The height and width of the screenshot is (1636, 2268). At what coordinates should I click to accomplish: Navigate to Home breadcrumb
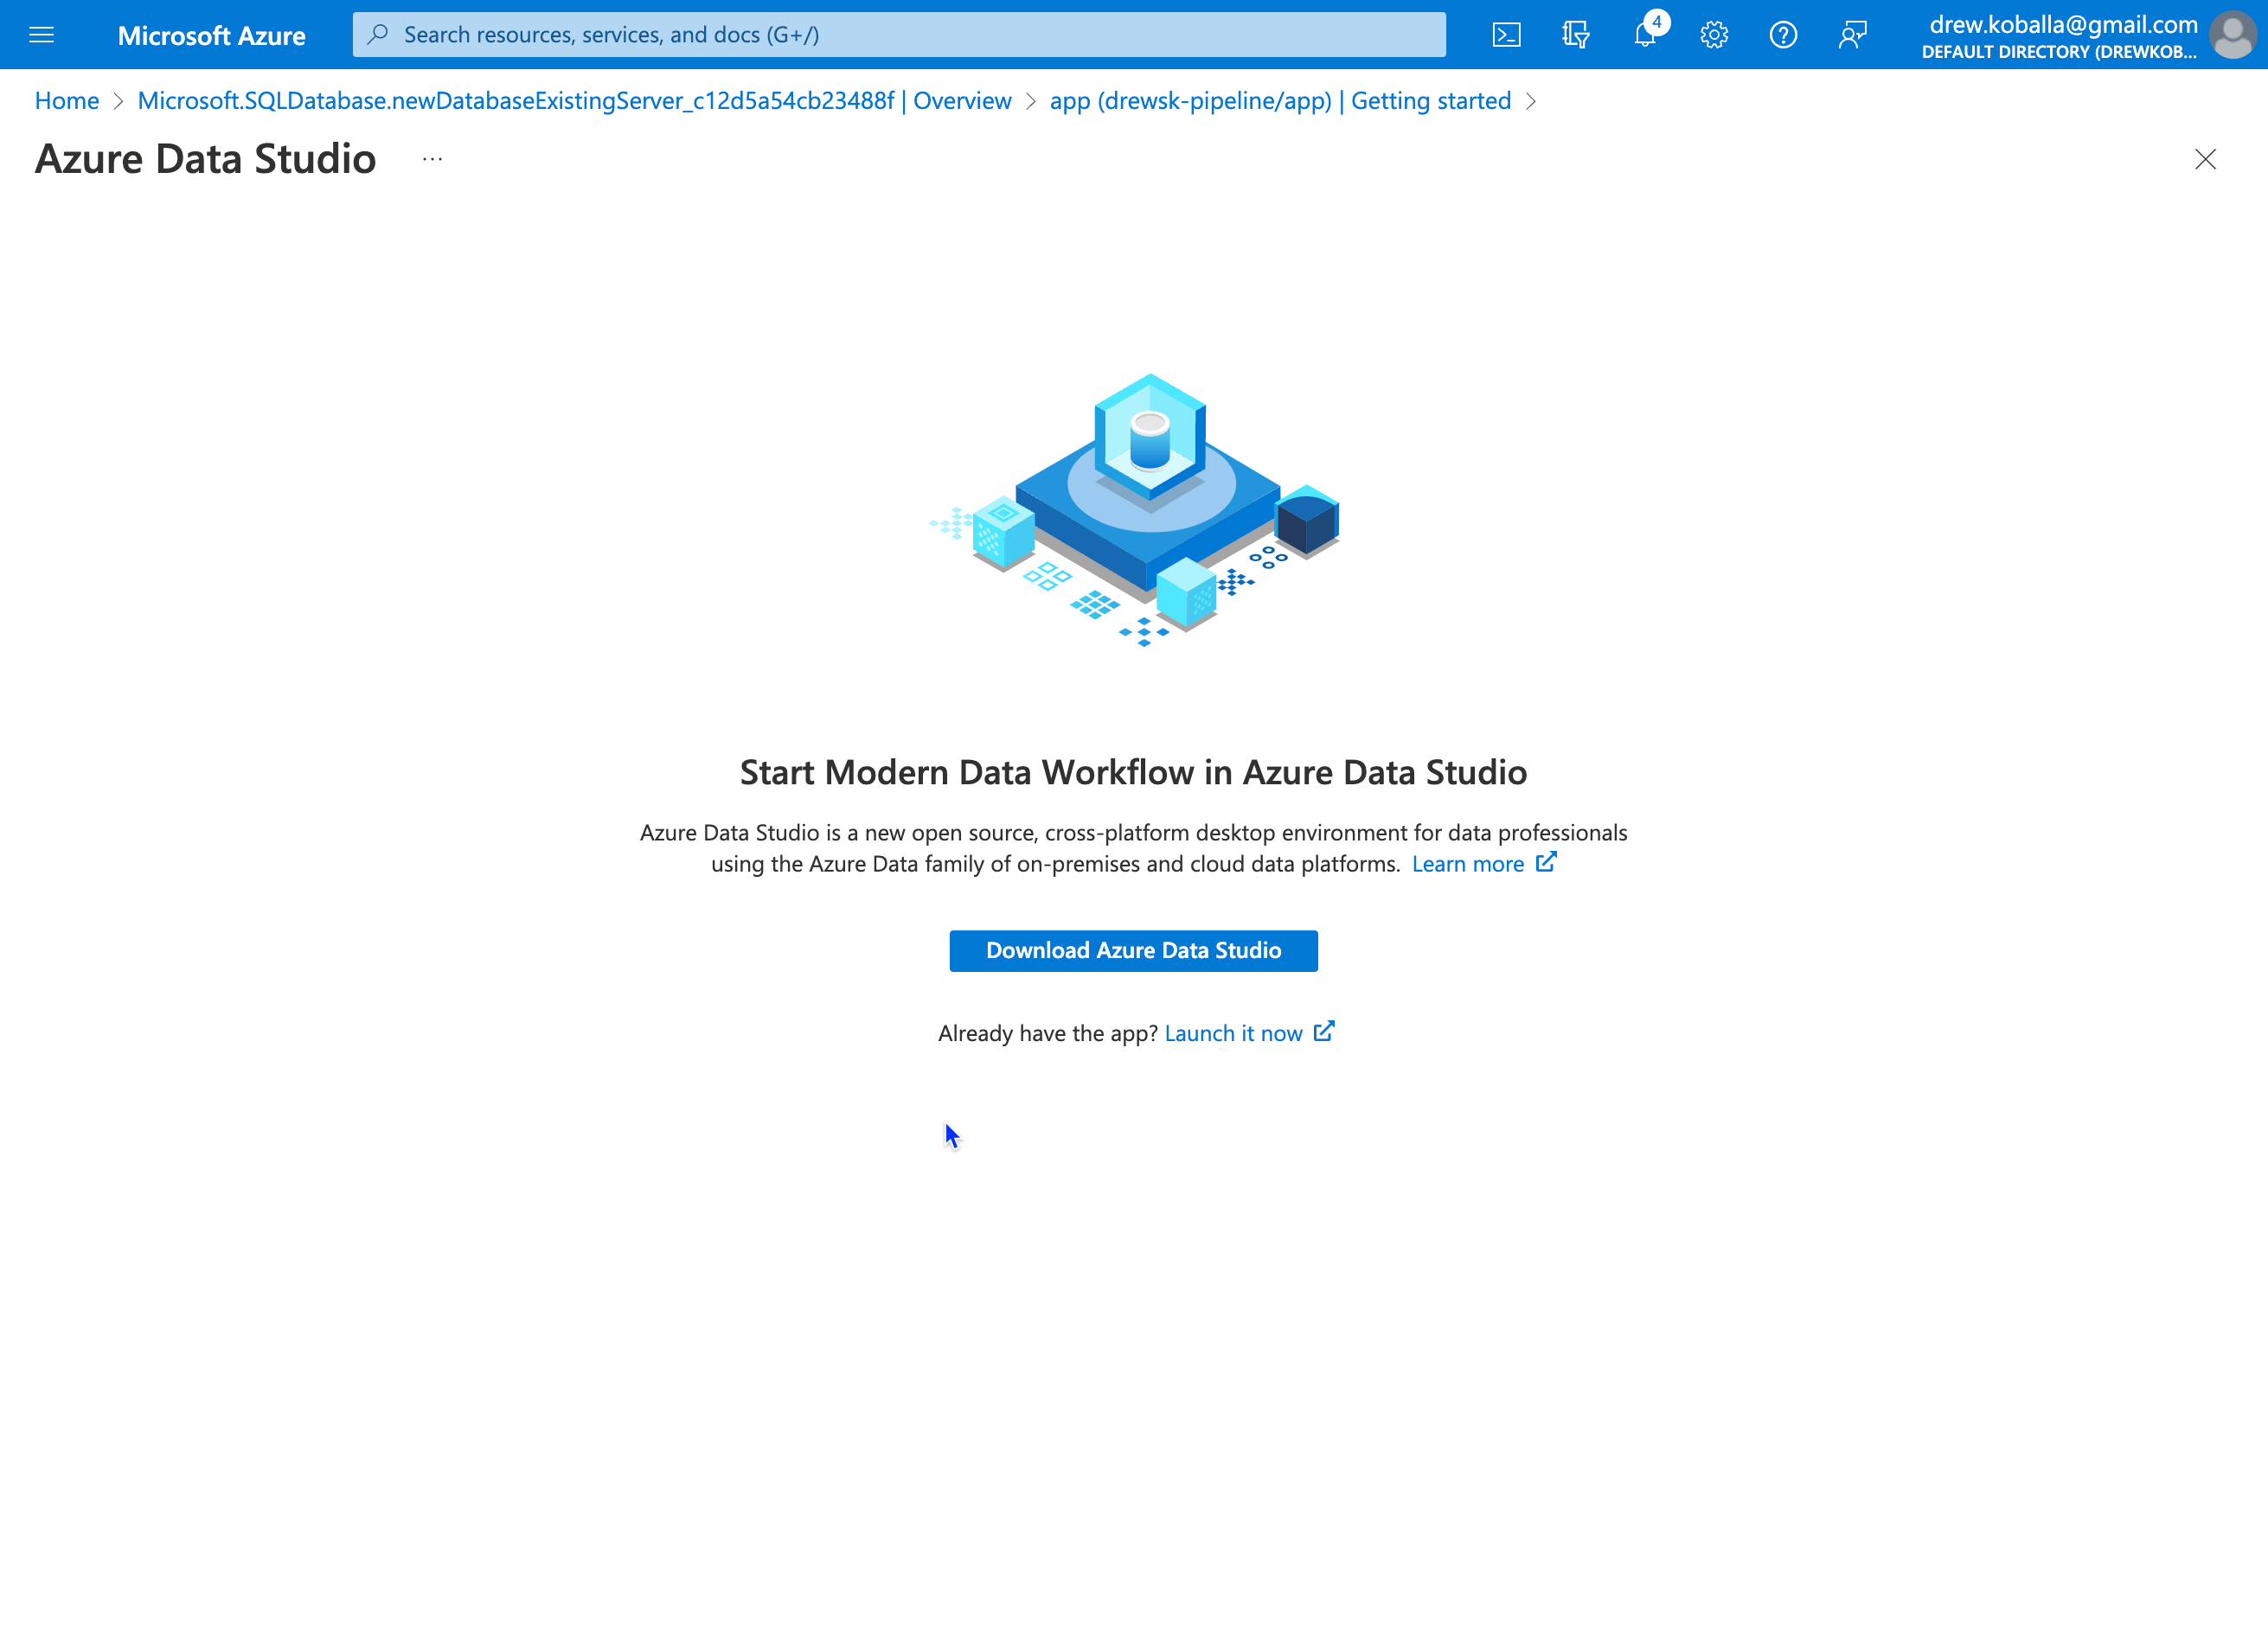coord(66,101)
